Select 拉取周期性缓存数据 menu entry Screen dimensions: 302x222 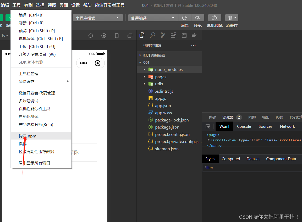tap(41, 152)
